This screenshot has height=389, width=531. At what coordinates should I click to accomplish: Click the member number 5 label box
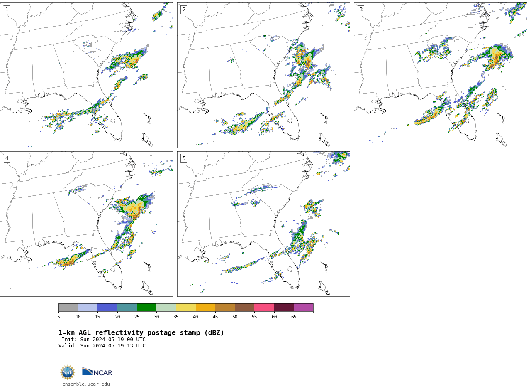184,158
